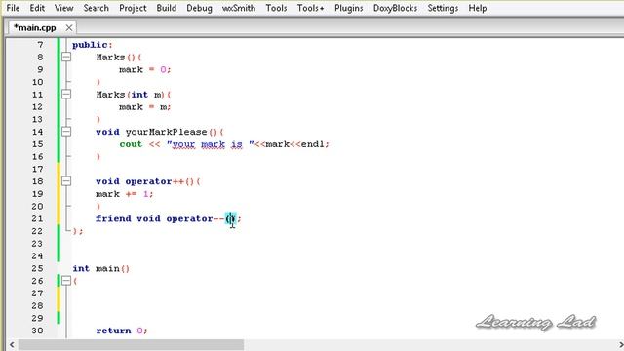Screen dimensions: 624x351
Task: Click 'cout' on line 15
Action: pos(131,144)
